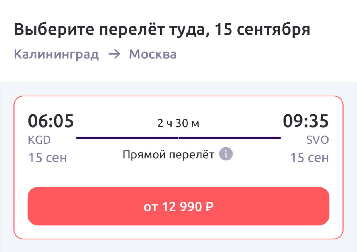Select the Калининград origin city
This screenshot has width=357, height=252.
tap(56, 54)
